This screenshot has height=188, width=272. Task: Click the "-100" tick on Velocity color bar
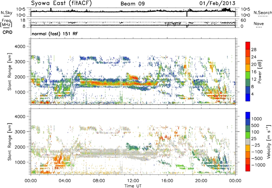(x=257, y=152)
